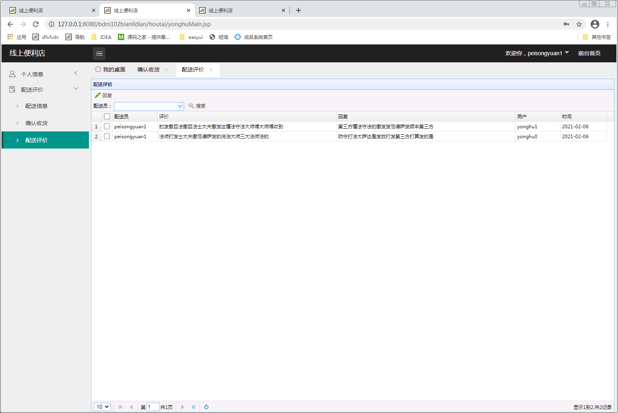Go to next page pagination icon
Image resolution: width=618 pixels, height=413 pixels.
183,407
